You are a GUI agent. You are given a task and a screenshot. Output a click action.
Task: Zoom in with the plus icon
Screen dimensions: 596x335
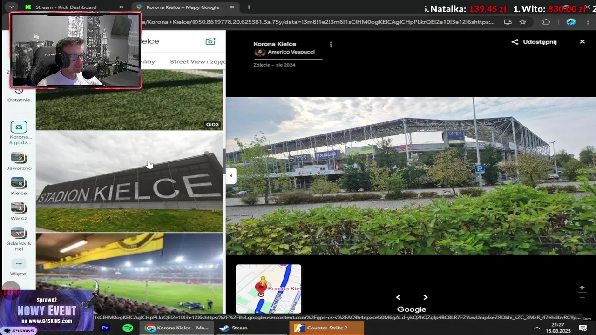coord(582,288)
